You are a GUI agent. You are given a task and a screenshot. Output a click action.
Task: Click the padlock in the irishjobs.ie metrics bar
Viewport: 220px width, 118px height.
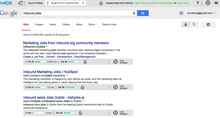[x=80, y=113]
